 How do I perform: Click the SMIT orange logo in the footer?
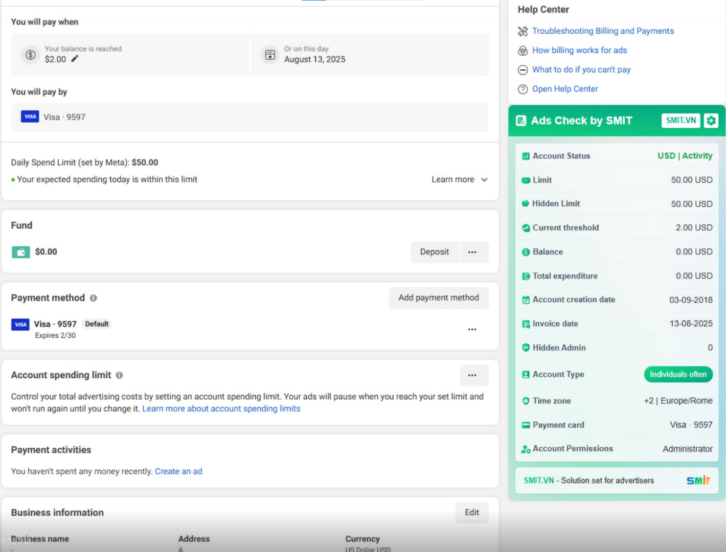[x=698, y=480]
